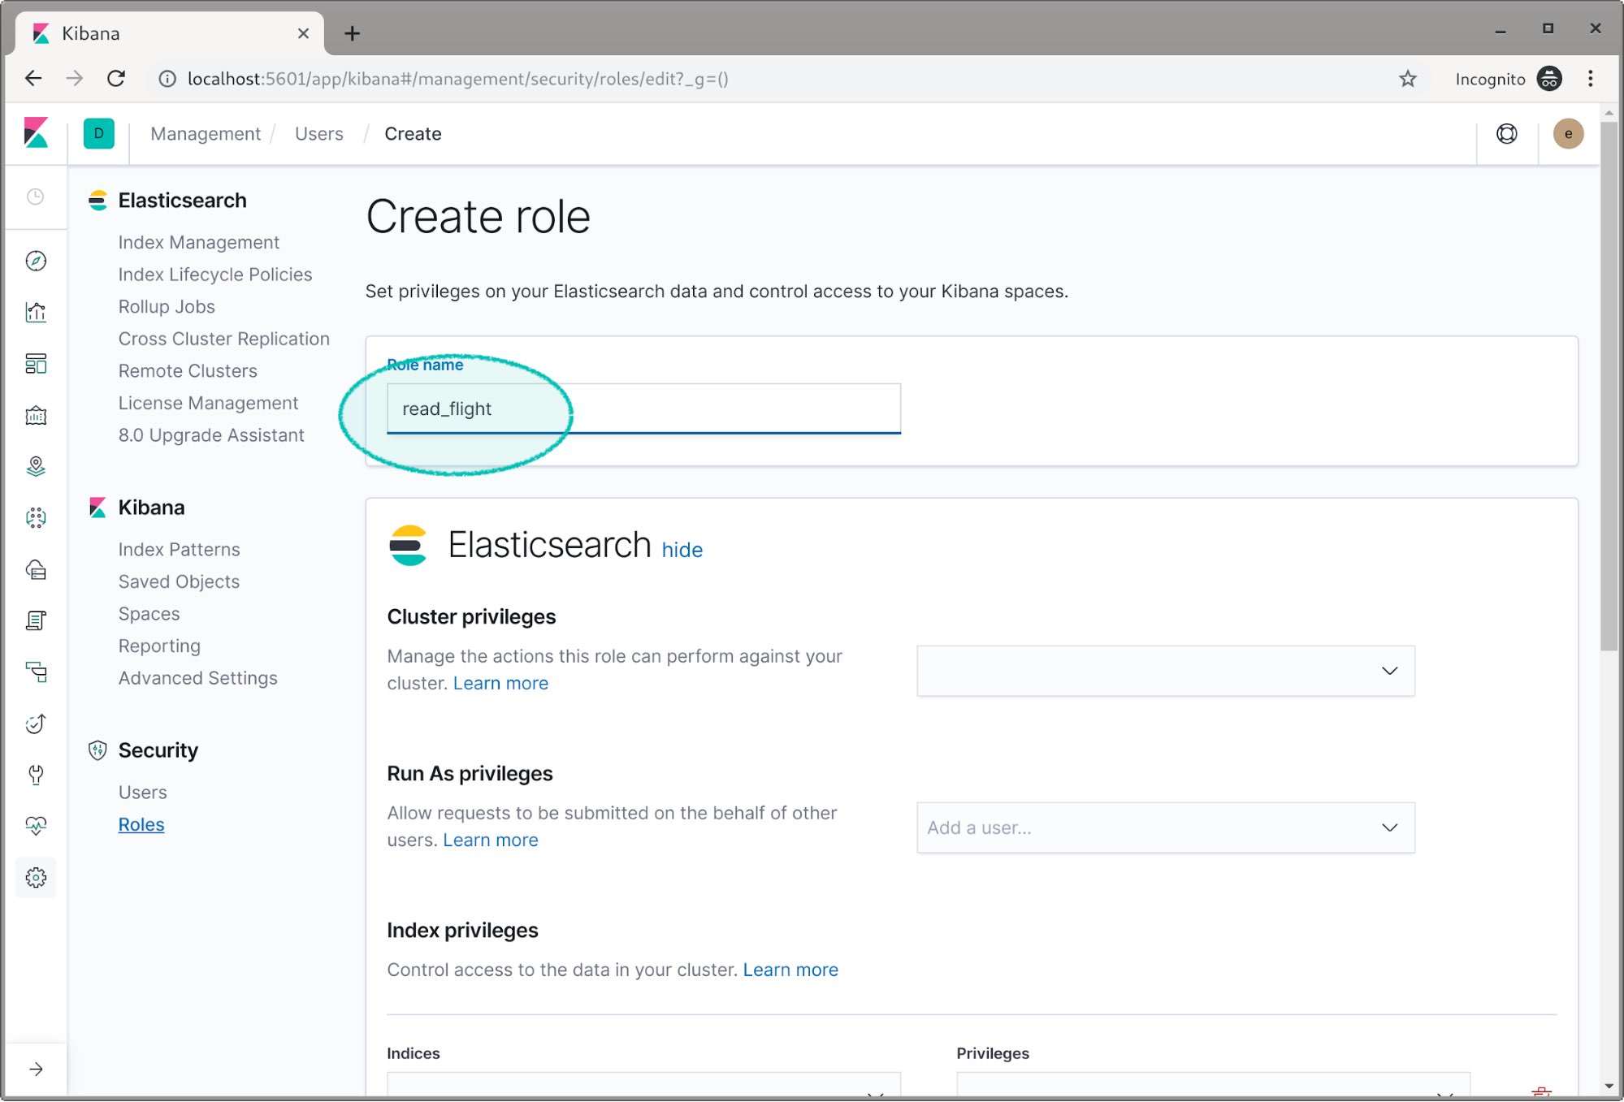The image size is (1624, 1102).
Task: Click the Settings gear icon in sidebar
Action: tap(34, 878)
